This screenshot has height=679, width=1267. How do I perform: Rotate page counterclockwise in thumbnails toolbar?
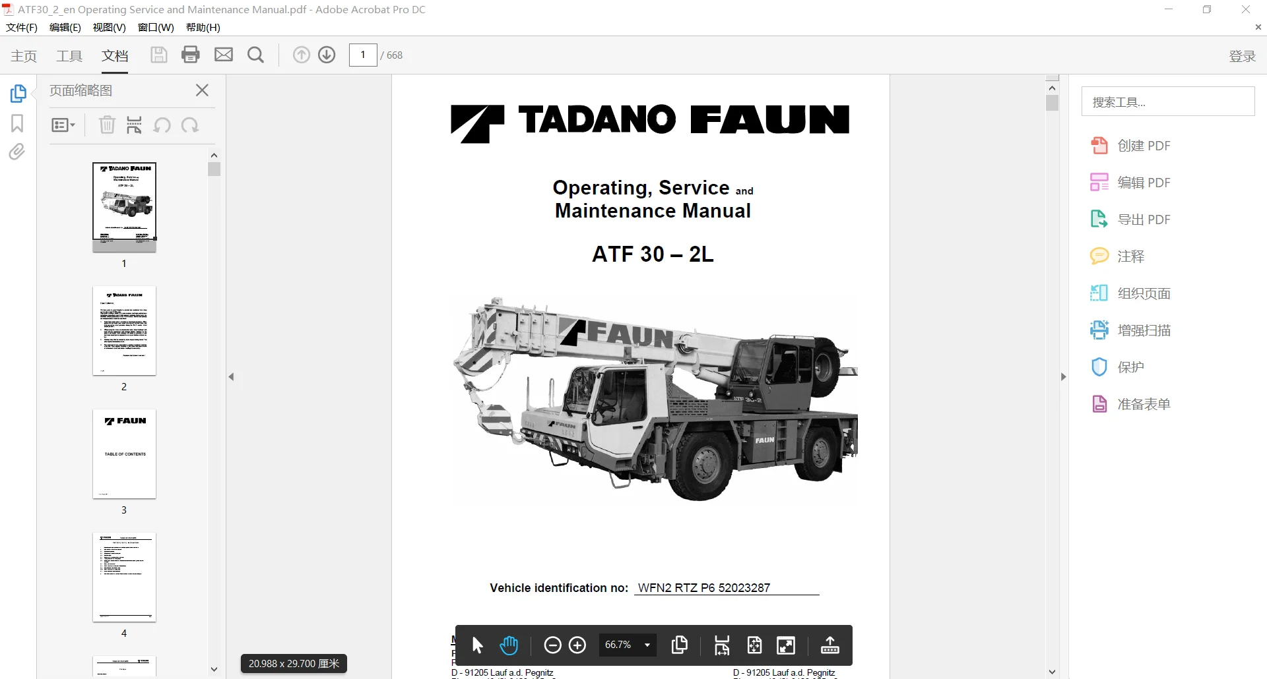tap(162, 125)
